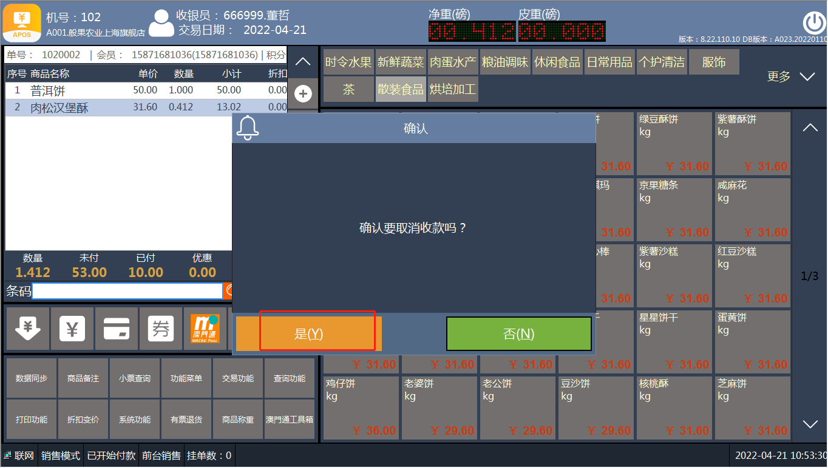828x468 pixels.
Task: Select the 澳門通 Macau Pass payment icon
Action: (205, 329)
